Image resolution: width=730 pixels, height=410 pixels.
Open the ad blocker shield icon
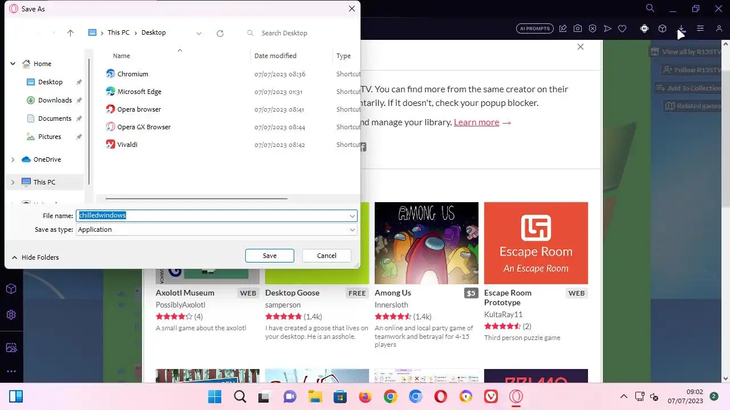click(x=593, y=28)
